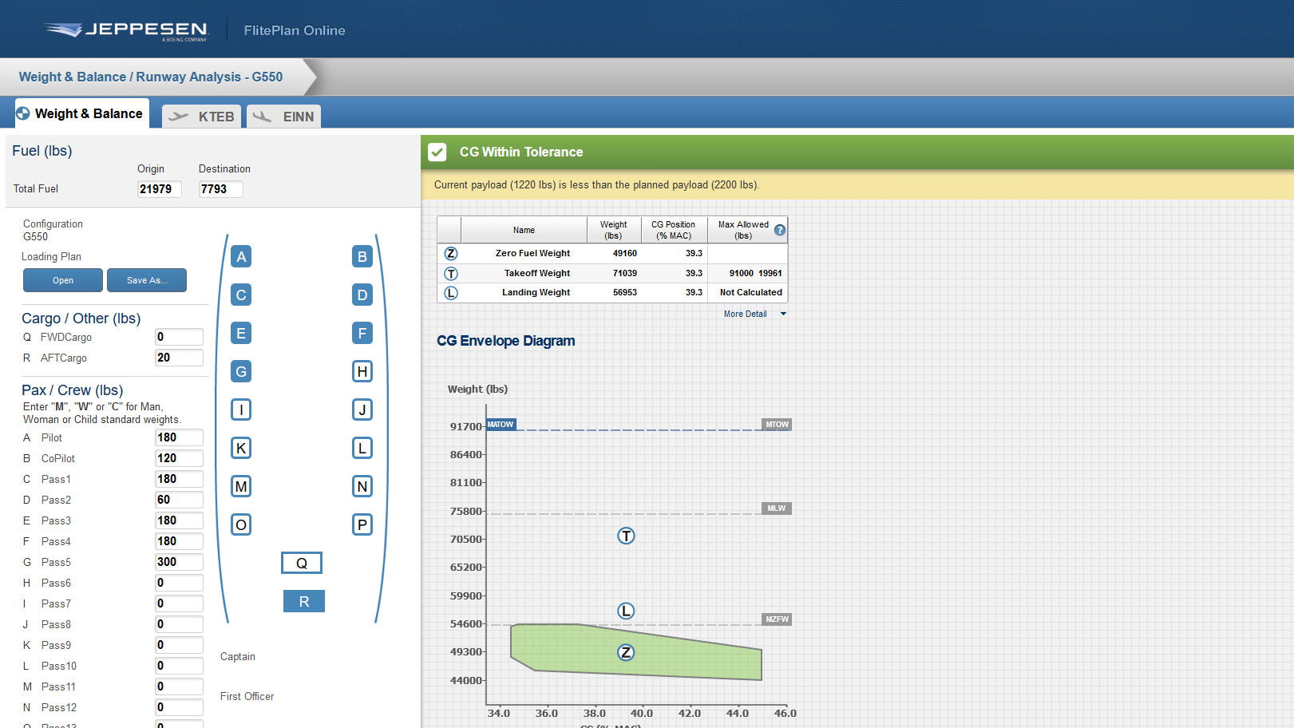The height and width of the screenshot is (728, 1294).
Task: Click the T Takeoff Weight marker on the chart
Action: [x=627, y=536]
